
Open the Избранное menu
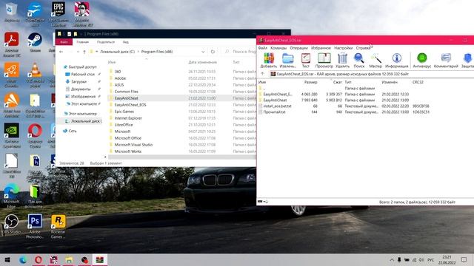321,48
